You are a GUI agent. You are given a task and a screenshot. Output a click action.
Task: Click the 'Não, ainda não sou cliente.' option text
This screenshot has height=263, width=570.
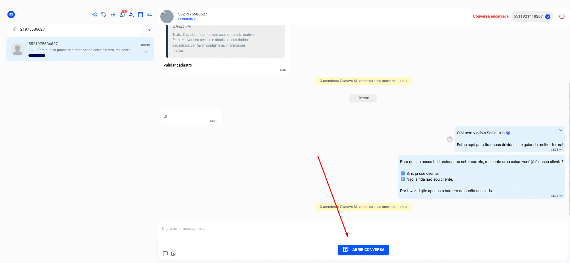tap(430, 179)
